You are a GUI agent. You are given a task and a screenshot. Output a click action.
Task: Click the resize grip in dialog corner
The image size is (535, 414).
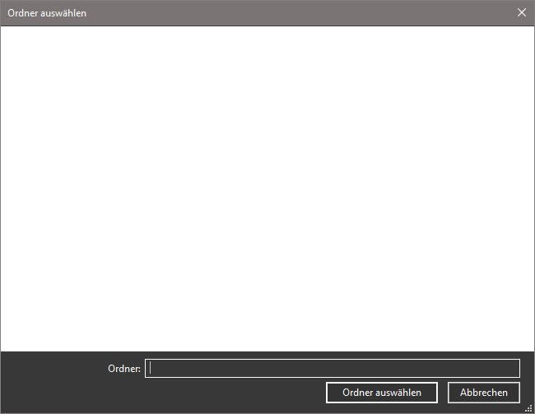click(529, 408)
